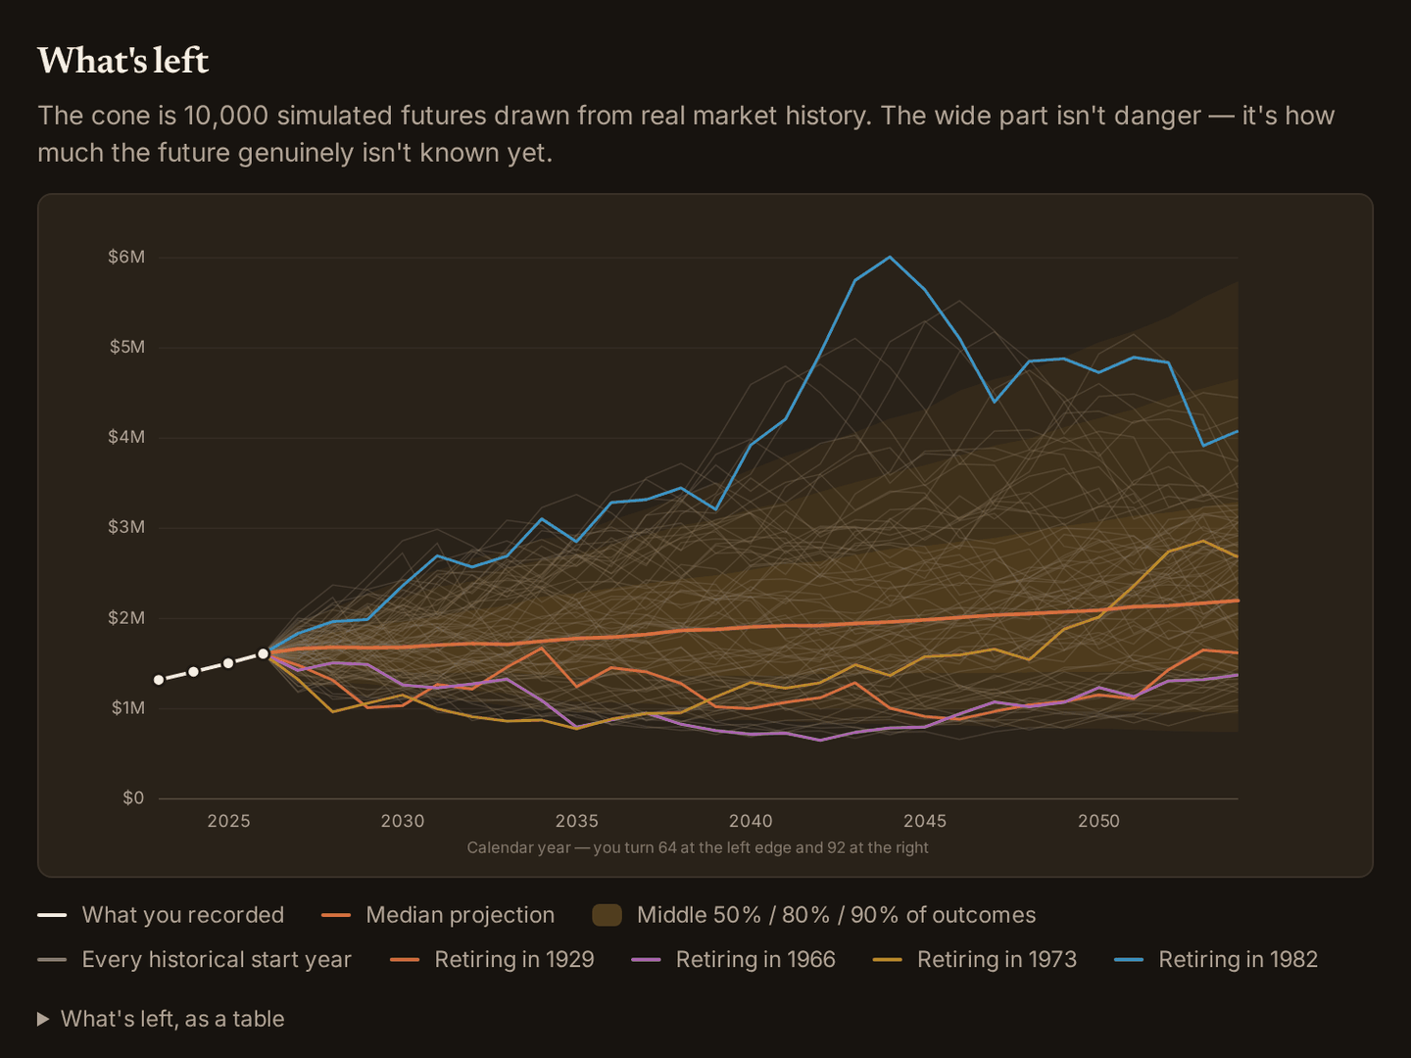Click the grey historical start year legend line

[x=52, y=960]
